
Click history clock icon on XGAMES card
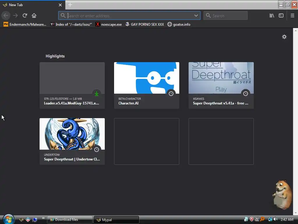[x=246, y=94]
